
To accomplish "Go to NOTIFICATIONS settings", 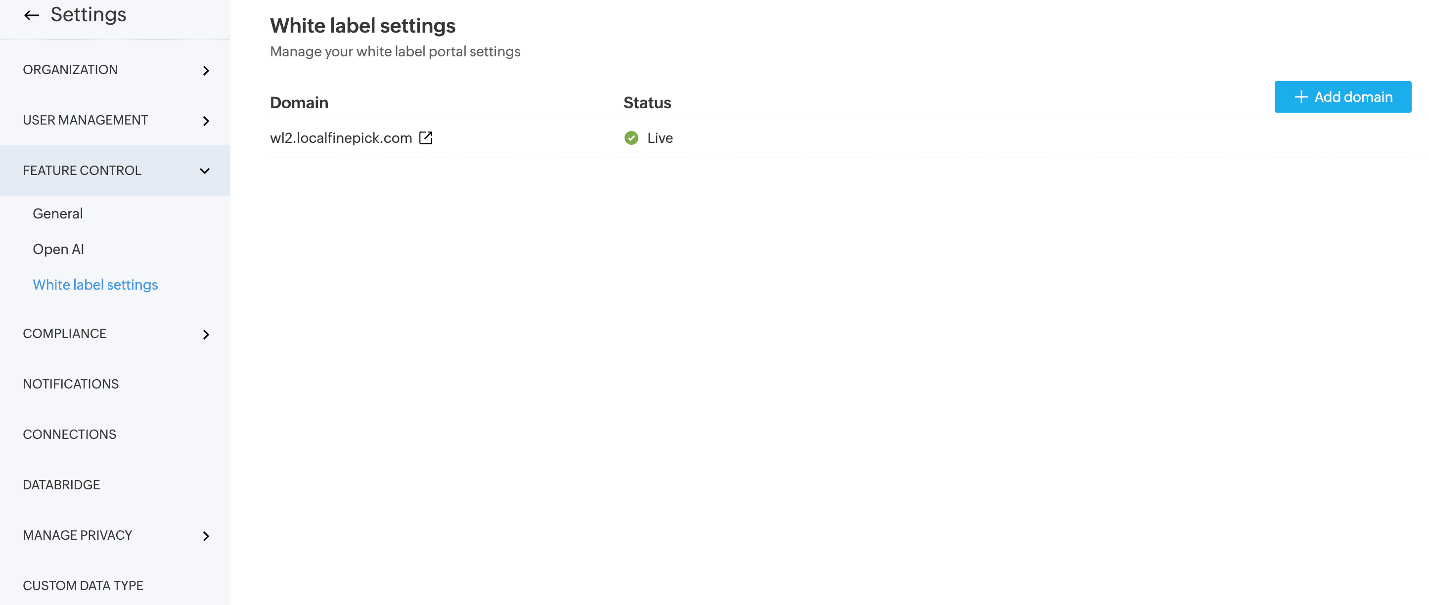I will (70, 384).
